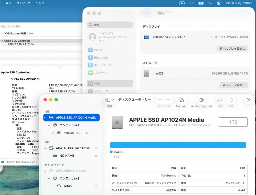Click the blue macOS storage usage bar

click(178, 145)
